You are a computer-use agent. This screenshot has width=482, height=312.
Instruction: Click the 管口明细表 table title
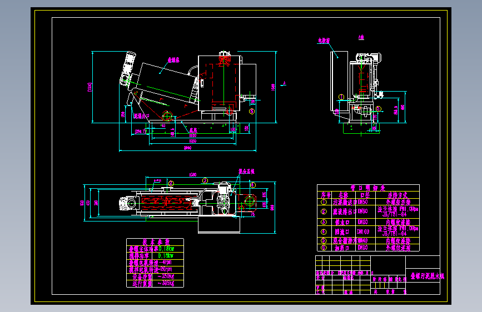pyautogui.click(x=367, y=188)
